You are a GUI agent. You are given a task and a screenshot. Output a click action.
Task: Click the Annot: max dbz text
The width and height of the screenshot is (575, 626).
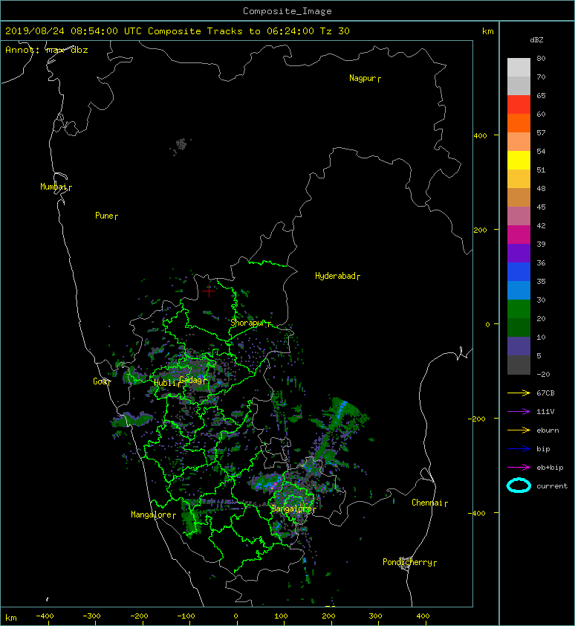pos(47,50)
